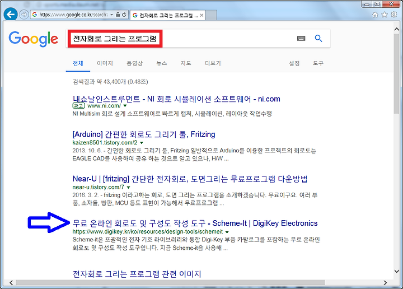Open the on-screen keyboard icon in search box
The height and width of the screenshot is (289, 403).
click(301, 39)
